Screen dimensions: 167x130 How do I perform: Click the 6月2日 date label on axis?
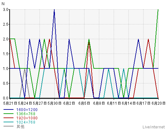pos(69,103)
